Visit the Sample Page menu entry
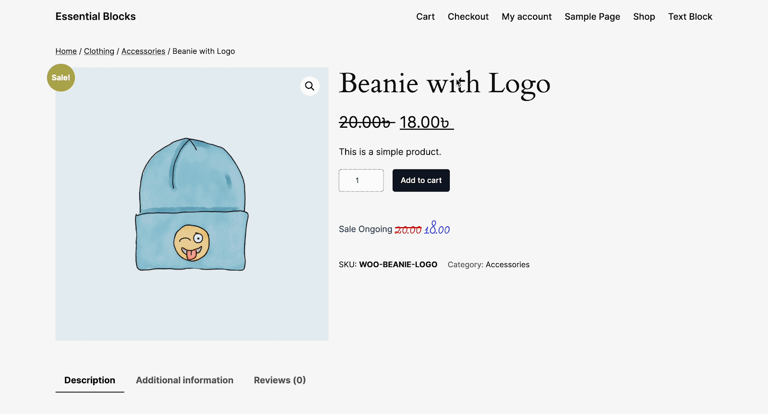 tap(592, 16)
